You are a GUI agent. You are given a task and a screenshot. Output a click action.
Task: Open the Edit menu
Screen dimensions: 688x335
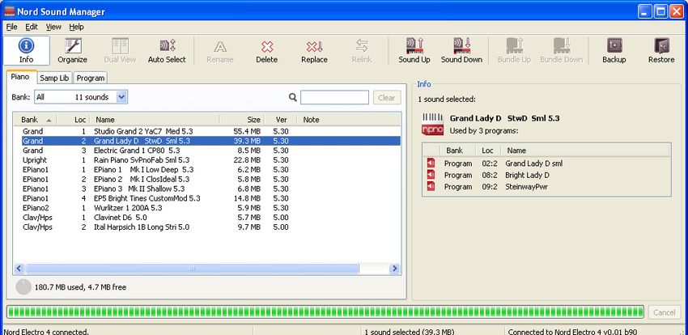(x=31, y=27)
